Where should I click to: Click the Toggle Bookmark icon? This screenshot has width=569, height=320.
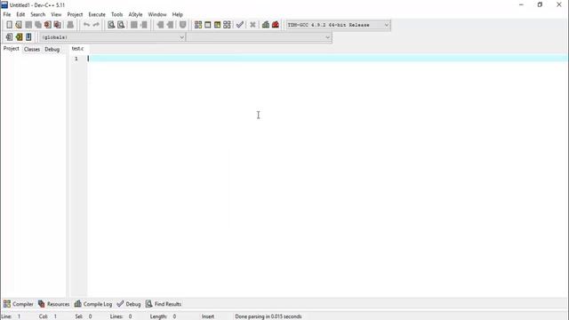click(x=160, y=25)
